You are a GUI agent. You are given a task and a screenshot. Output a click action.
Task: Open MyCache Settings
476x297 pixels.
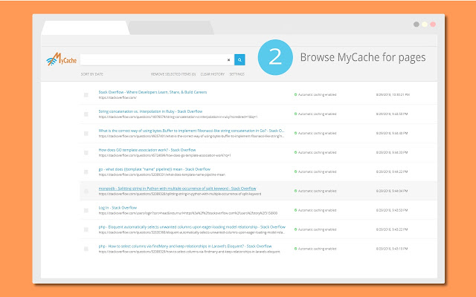click(237, 74)
